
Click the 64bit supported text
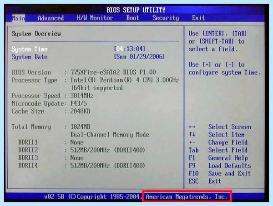click(97, 88)
